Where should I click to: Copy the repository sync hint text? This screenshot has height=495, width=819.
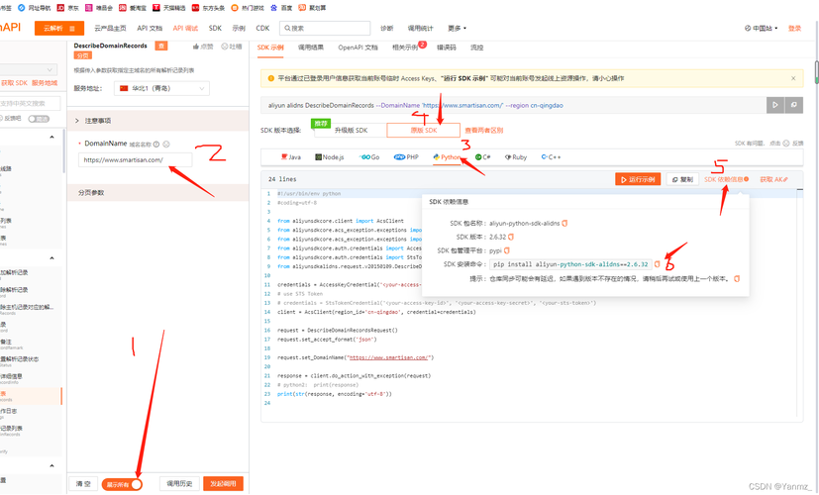(737, 279)
